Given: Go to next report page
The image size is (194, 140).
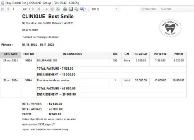Looking at the screenshot, I should pos(33,9).
